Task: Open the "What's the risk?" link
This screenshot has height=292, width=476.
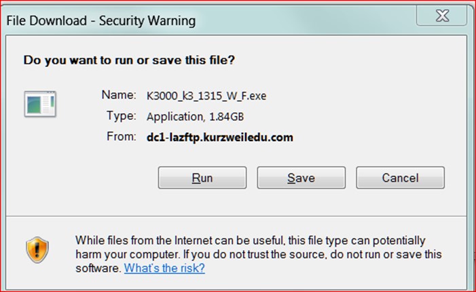Action: (x=164, y=268)
